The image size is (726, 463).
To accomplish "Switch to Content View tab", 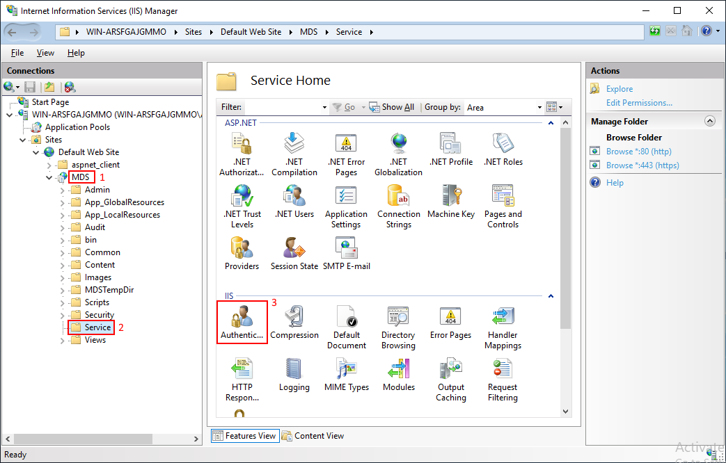I will click(313, 436).
